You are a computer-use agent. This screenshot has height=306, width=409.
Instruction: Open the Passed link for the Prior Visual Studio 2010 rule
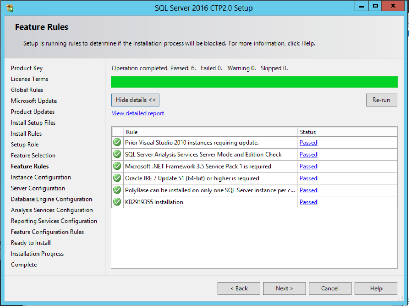pyautogui.click(x=308, y=143)
